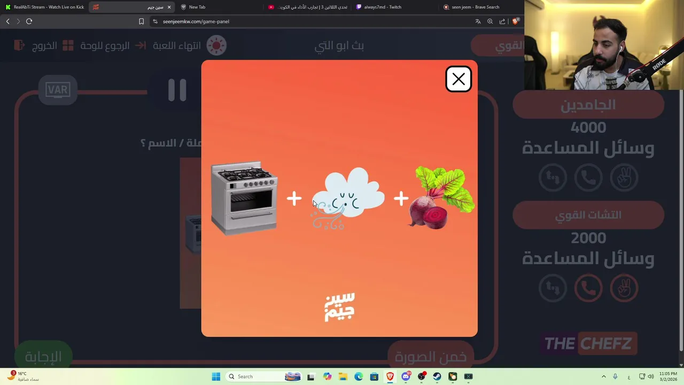Go back in browser history
This screenshot has width=684, height=385.
coord(7,21)
